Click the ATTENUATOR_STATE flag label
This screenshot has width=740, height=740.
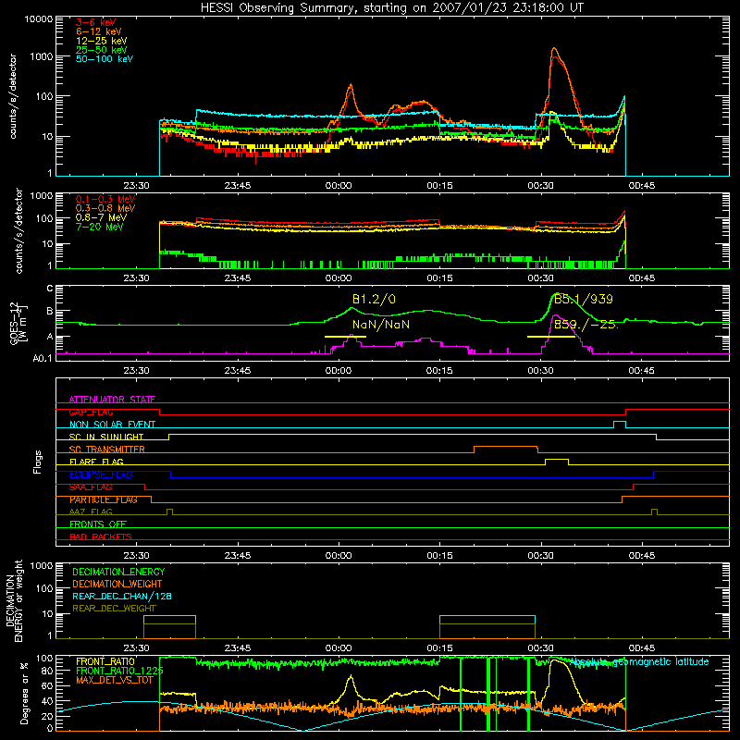point(112,400)
